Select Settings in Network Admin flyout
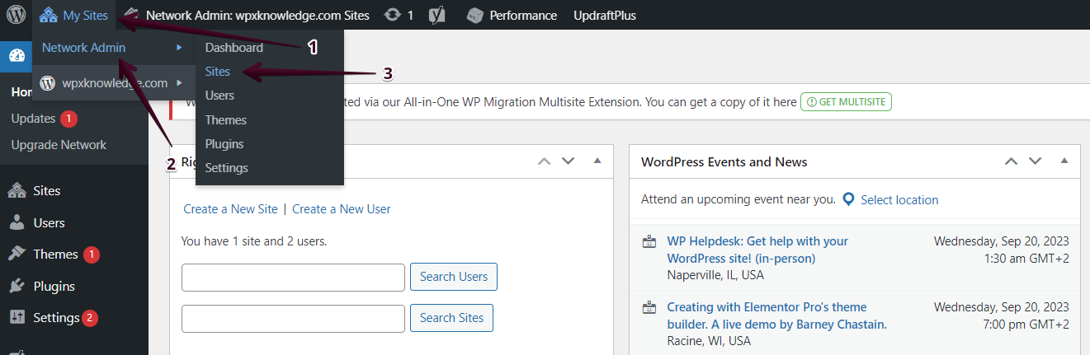Screen dimensions: 1090x355 coord(227,168)
